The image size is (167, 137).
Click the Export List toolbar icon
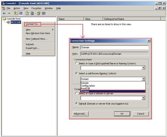tap(32, 13)
